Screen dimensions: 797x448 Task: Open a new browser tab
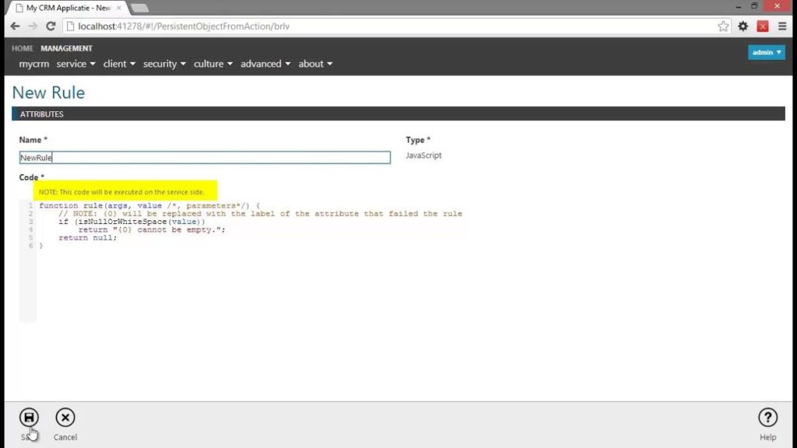(x=139, y=8)
